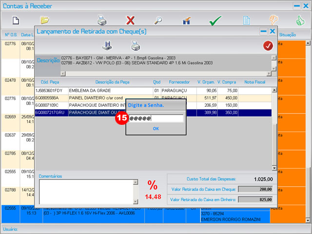Click EMERSON RODRIGO ROMAZINI in highlighted row
This screenshot has height=234, width=312.
tap(231, 219)
